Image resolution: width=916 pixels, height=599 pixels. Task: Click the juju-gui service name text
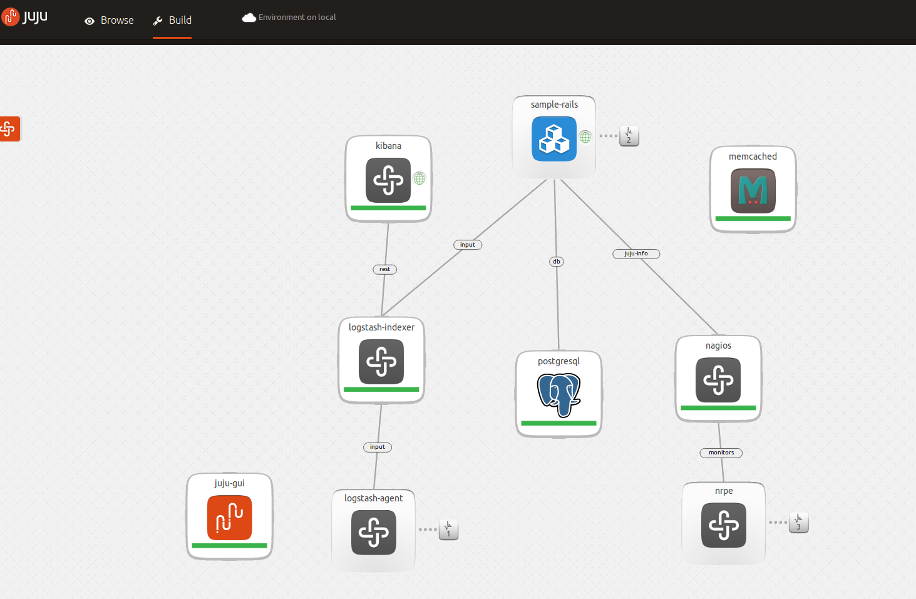(229, 483)
